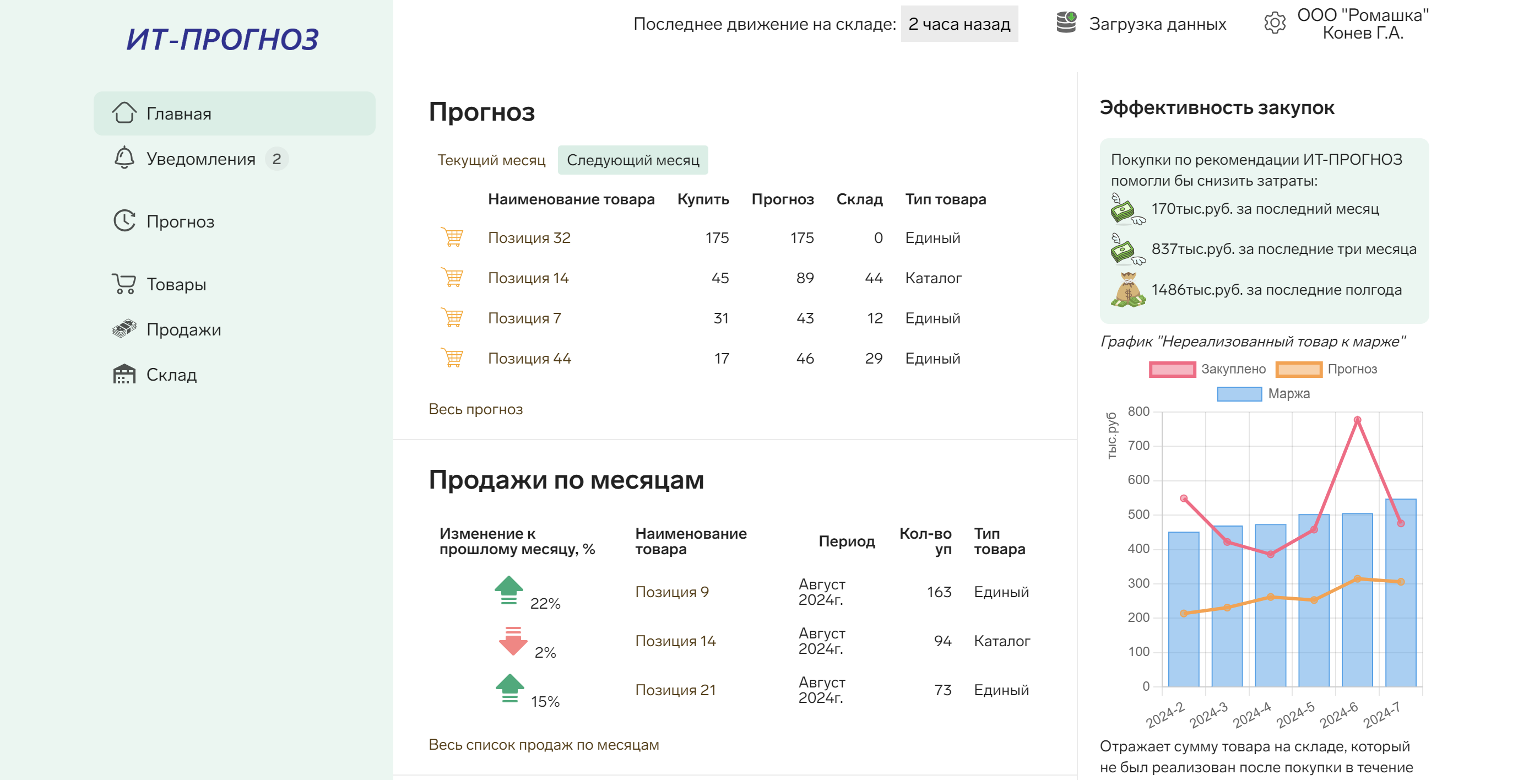Image resolution: width=1518 pixels, height=780 pixels.
Task: Click the clock icon beside Прогноз in sidebar
Action: [124, 221]
